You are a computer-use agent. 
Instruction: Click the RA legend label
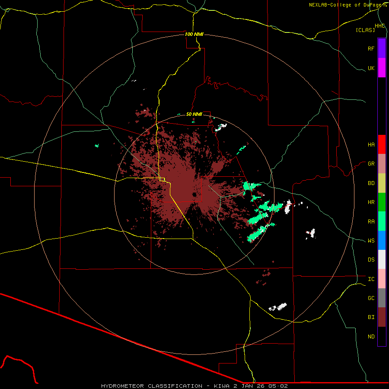[371, 222]
